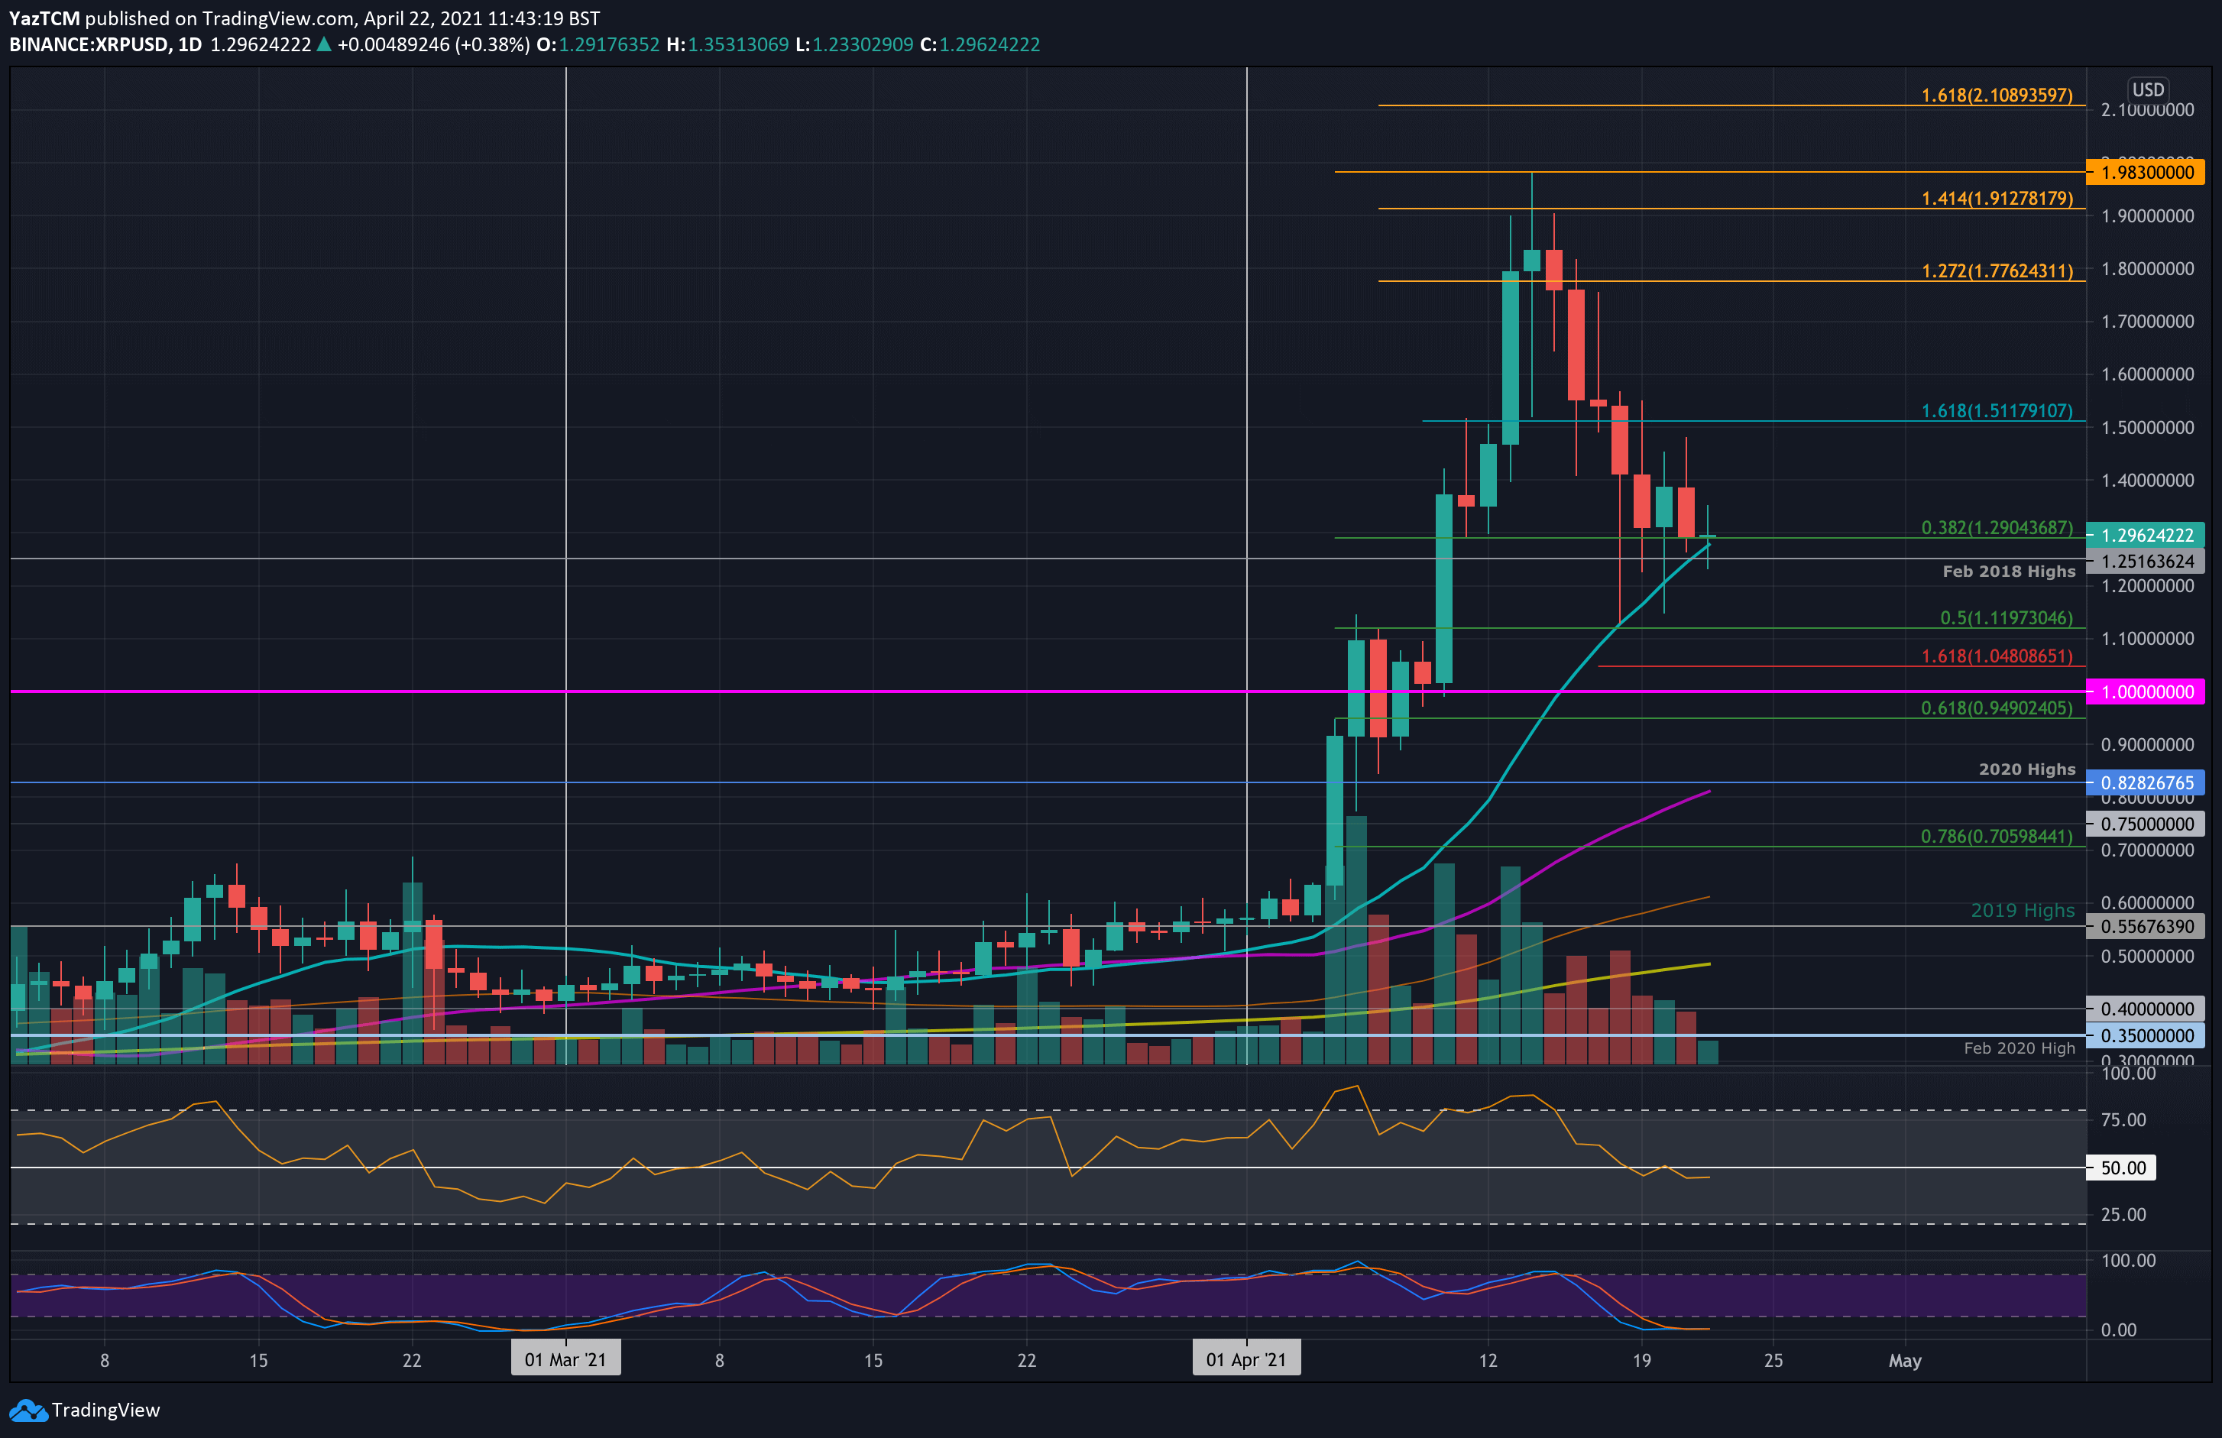The image size is (2222, 1438).
Task: Click the O:1.29176352 open value
Action: pyautogui.click(x=598, y=45)
